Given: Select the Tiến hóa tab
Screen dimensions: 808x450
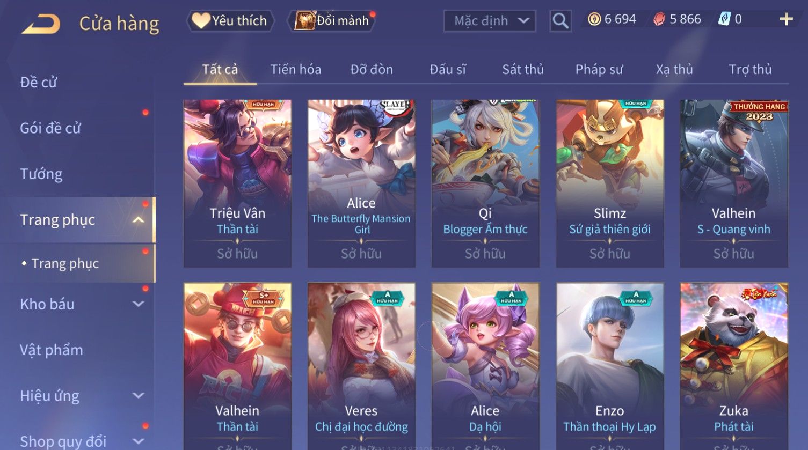Looking at the screenshot, I should pos(296,69).
